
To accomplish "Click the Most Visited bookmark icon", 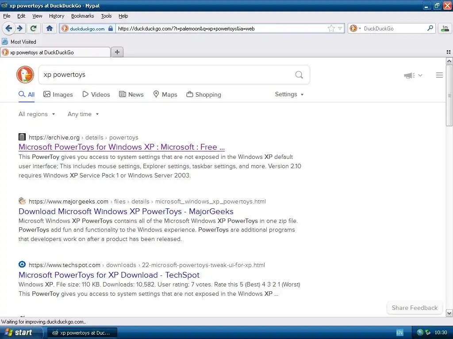I will coord(5,41).
